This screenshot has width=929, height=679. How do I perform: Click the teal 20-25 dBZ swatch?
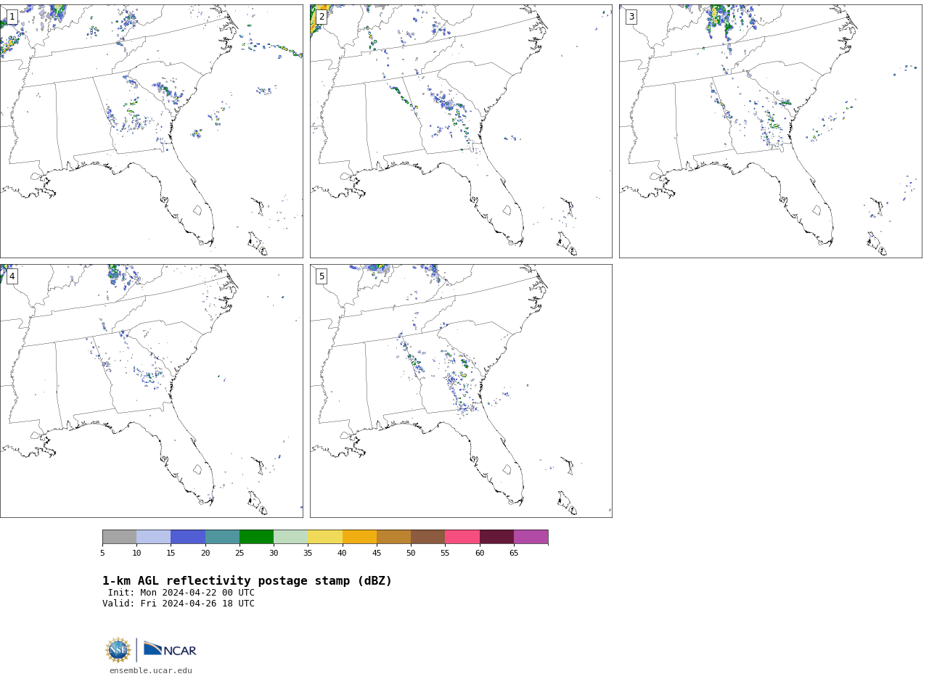tap(222, 537)
